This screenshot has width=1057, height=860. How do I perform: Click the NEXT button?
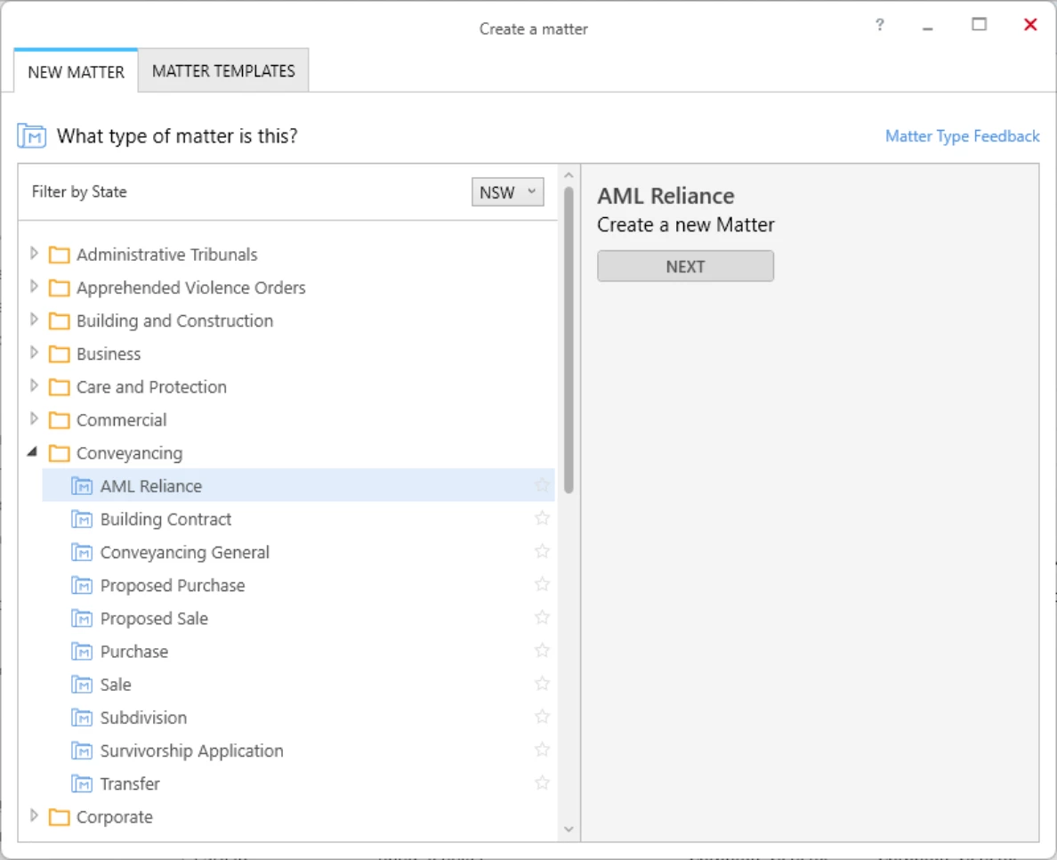tap(686, 266)
